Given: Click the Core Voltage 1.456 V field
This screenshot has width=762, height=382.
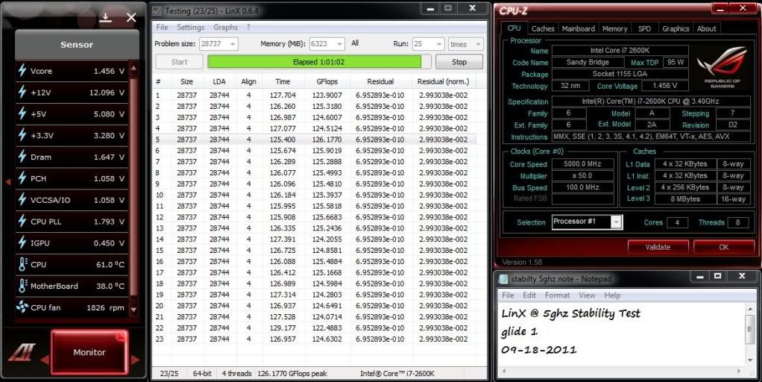Looking at the screenshot, I should (665, 86).
